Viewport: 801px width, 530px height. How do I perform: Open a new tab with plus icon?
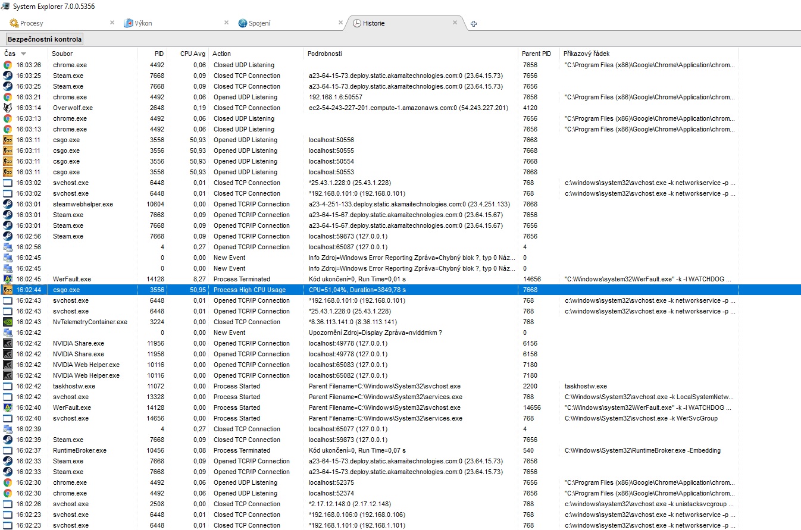[x=474, y=24]
